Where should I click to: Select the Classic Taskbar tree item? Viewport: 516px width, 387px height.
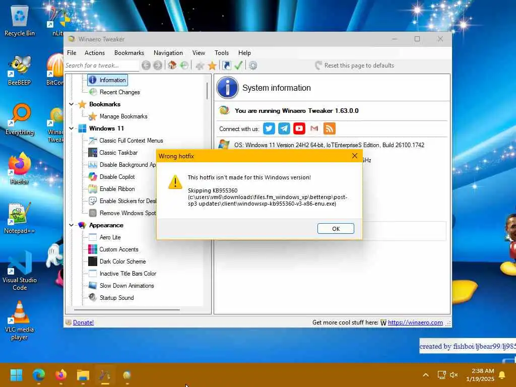coord(113,153)
